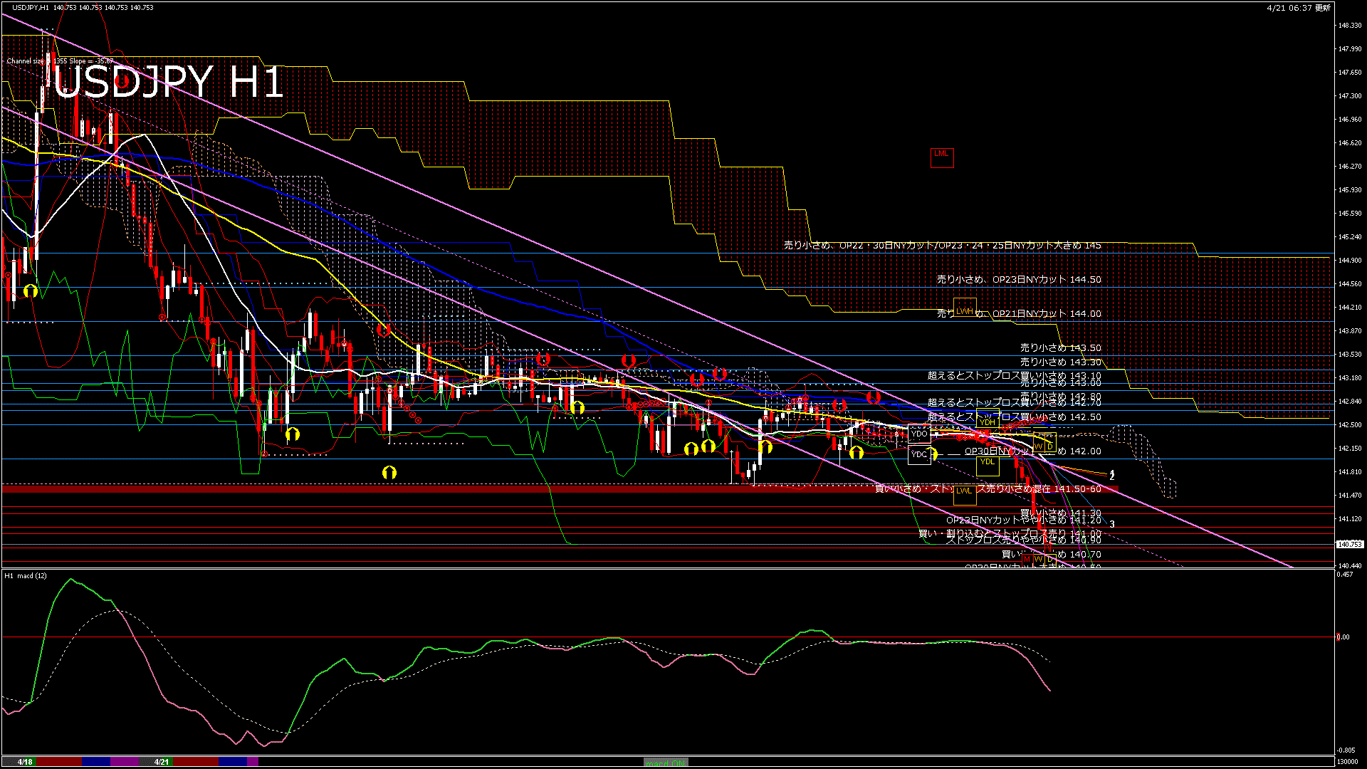Select the YDC marker box
The height and width of the screenshot is (769, 1367).
tap(919, 454)
